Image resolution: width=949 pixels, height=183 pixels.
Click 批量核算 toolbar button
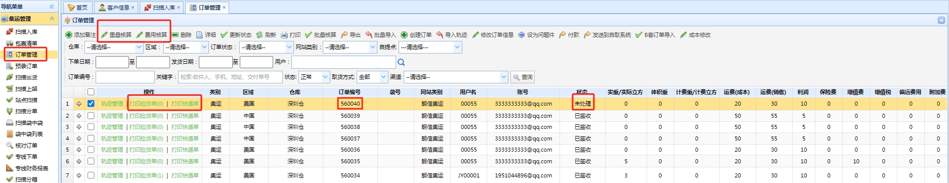tap(321, 35)
